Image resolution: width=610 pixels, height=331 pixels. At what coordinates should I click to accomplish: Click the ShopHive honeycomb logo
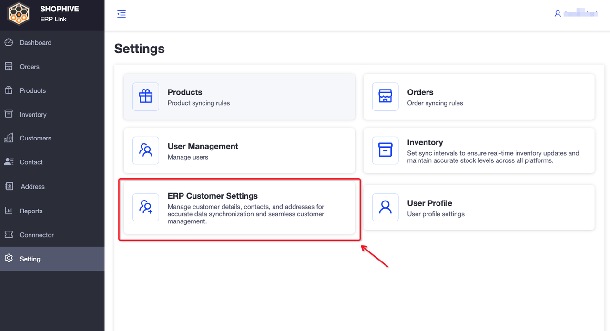point(19,14)
